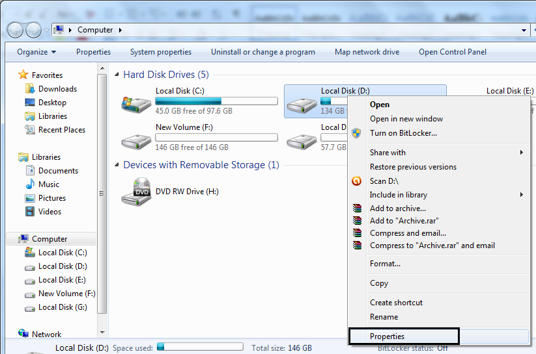Select Libraries under Favorites
The width and height of the screenshot is (536, 354).
(x=53, y=116)
